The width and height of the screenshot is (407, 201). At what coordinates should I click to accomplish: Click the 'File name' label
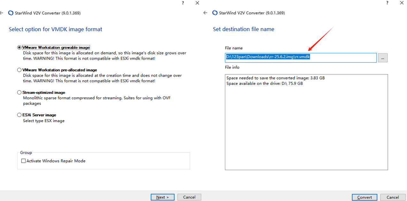234,48
